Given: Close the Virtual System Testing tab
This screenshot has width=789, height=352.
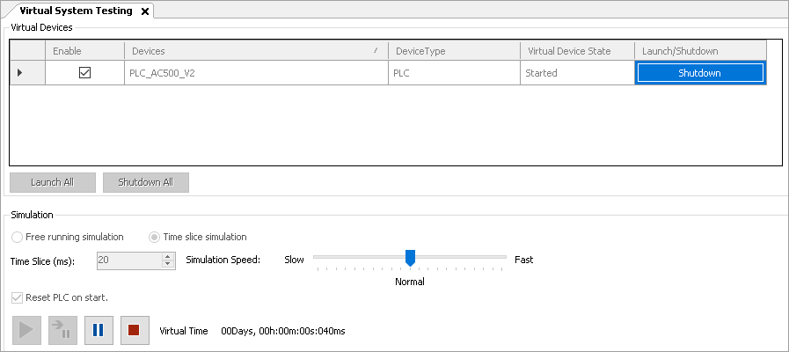Looking at the screenshot, I should click(145, 11).
